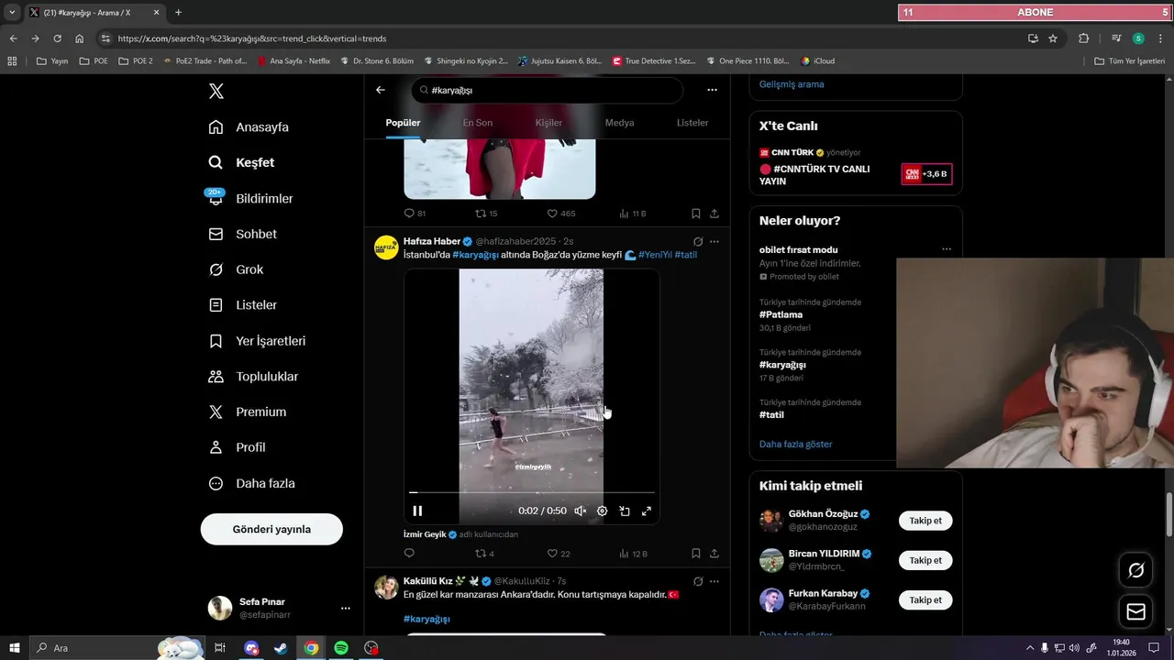Viewport: 1174px width, 660px height.
Task: Open Keşfet in the sidebar
Action: tap(242, 162)
